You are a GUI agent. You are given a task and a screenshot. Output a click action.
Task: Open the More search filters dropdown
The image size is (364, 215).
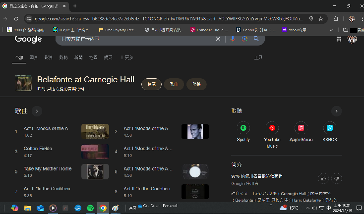pos(127,57)
